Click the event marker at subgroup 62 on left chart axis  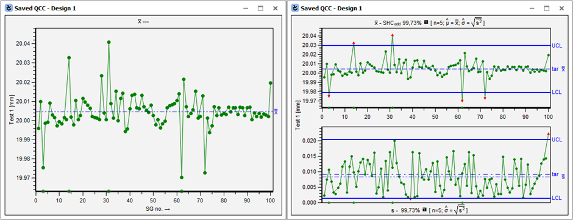[182, 191]
